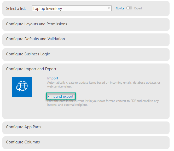Screen dimensions: 174x151
Task: Open the Import link
Action: point(53,78)
